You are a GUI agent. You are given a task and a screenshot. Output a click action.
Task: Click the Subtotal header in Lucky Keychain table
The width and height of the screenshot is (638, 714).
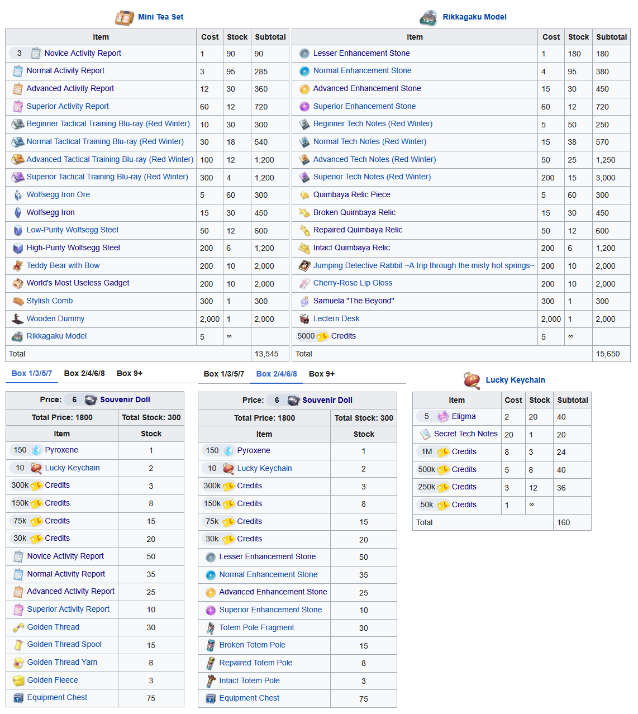pyautogui.click(x=573, y=401)
